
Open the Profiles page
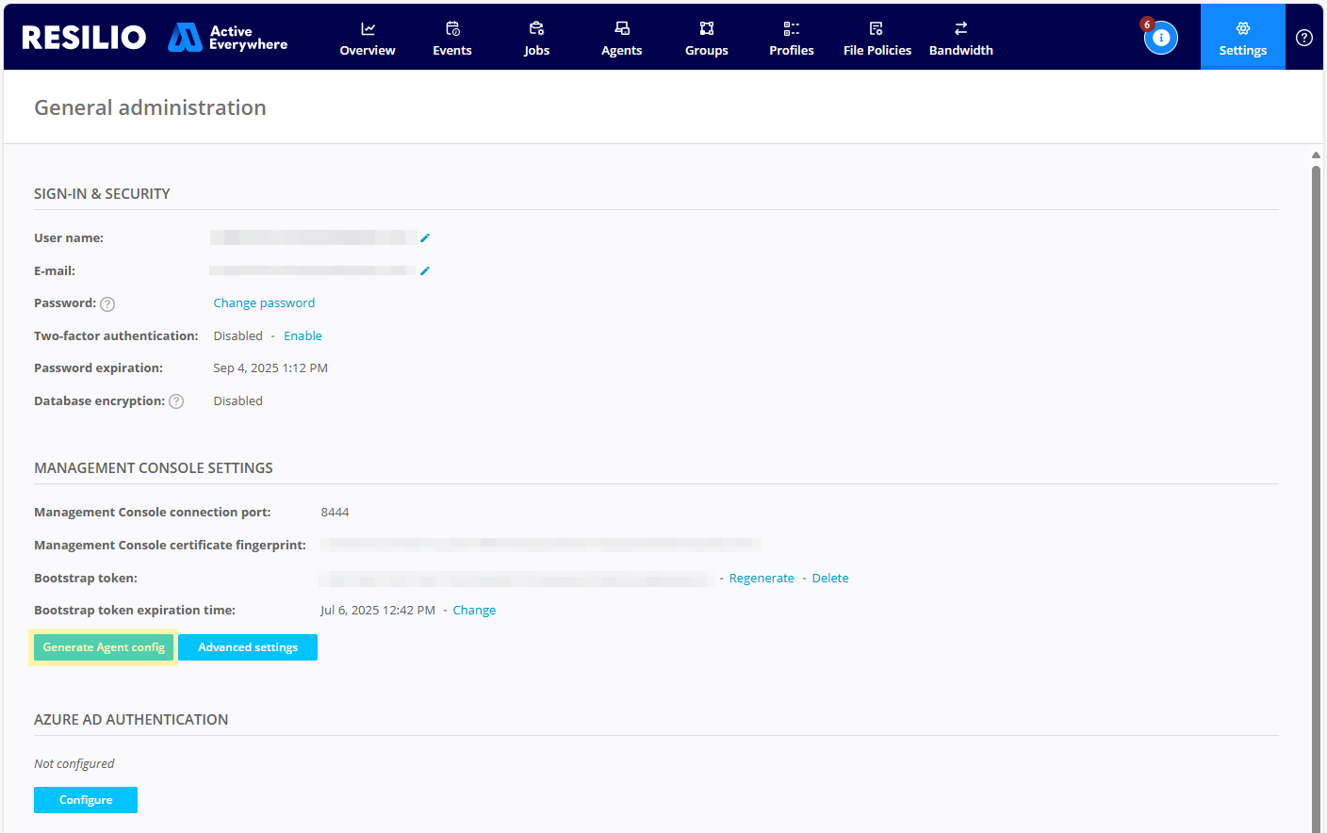click(791, 38)
